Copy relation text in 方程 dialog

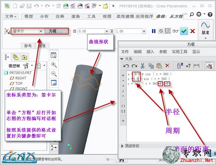click(x=151, y=66)
